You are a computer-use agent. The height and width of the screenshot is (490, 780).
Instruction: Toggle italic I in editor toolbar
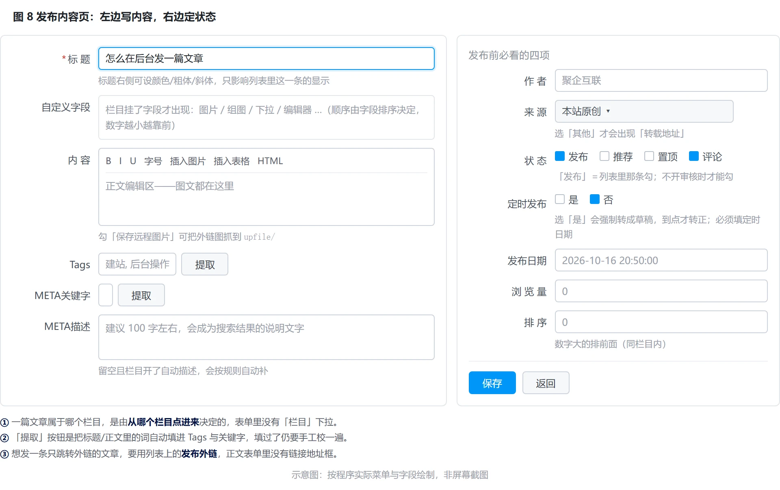[x=121, y=161]
